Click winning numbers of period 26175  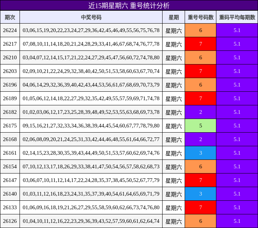91,126
